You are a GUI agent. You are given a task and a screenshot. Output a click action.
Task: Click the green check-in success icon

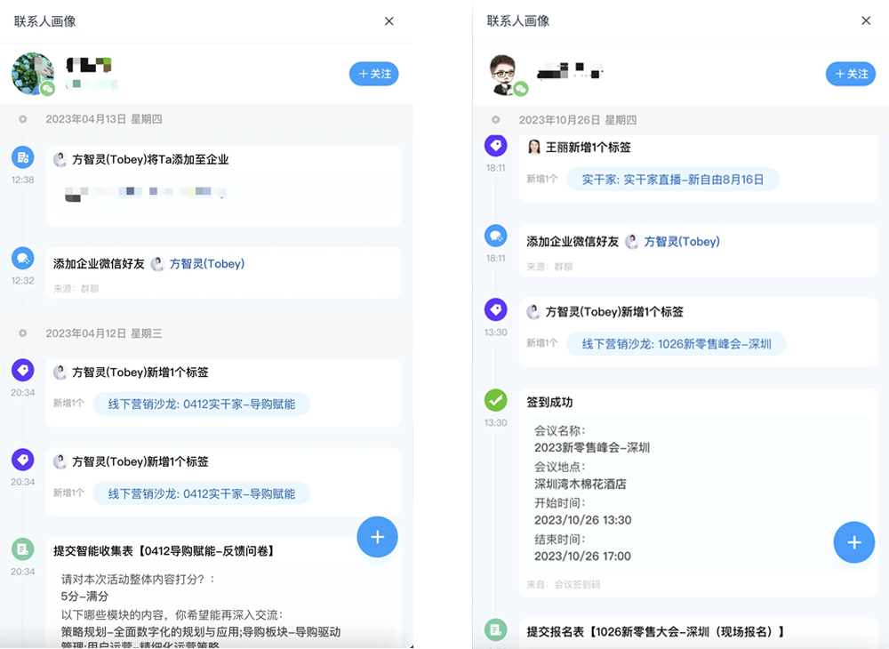pyautogui.click(x=495, y=400)
